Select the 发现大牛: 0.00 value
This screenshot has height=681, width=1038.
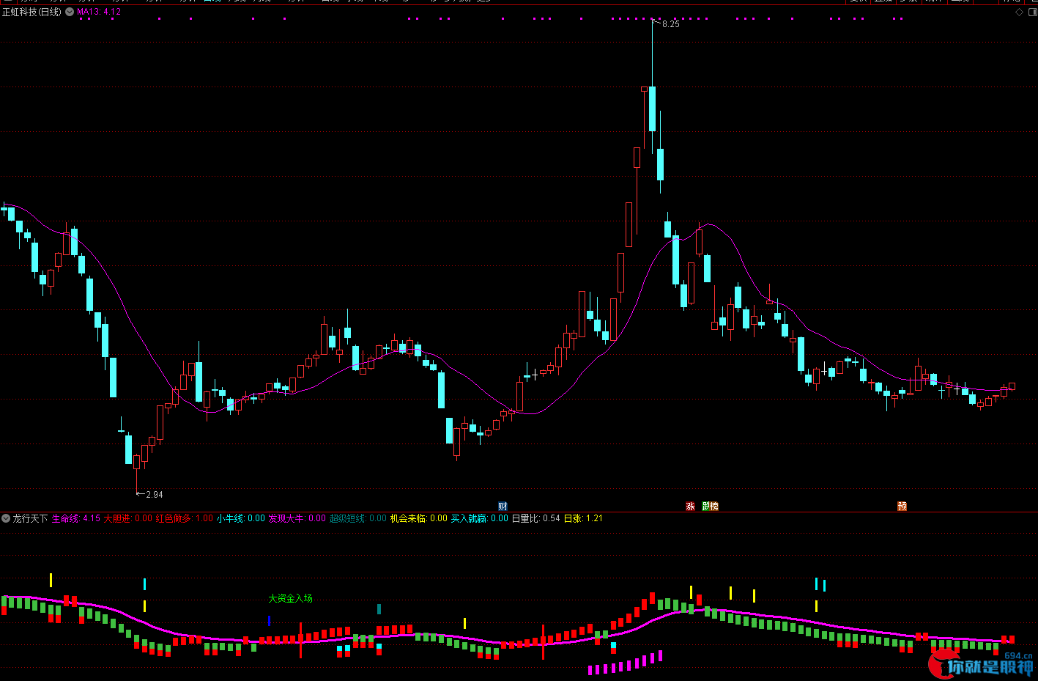[297, 518]
